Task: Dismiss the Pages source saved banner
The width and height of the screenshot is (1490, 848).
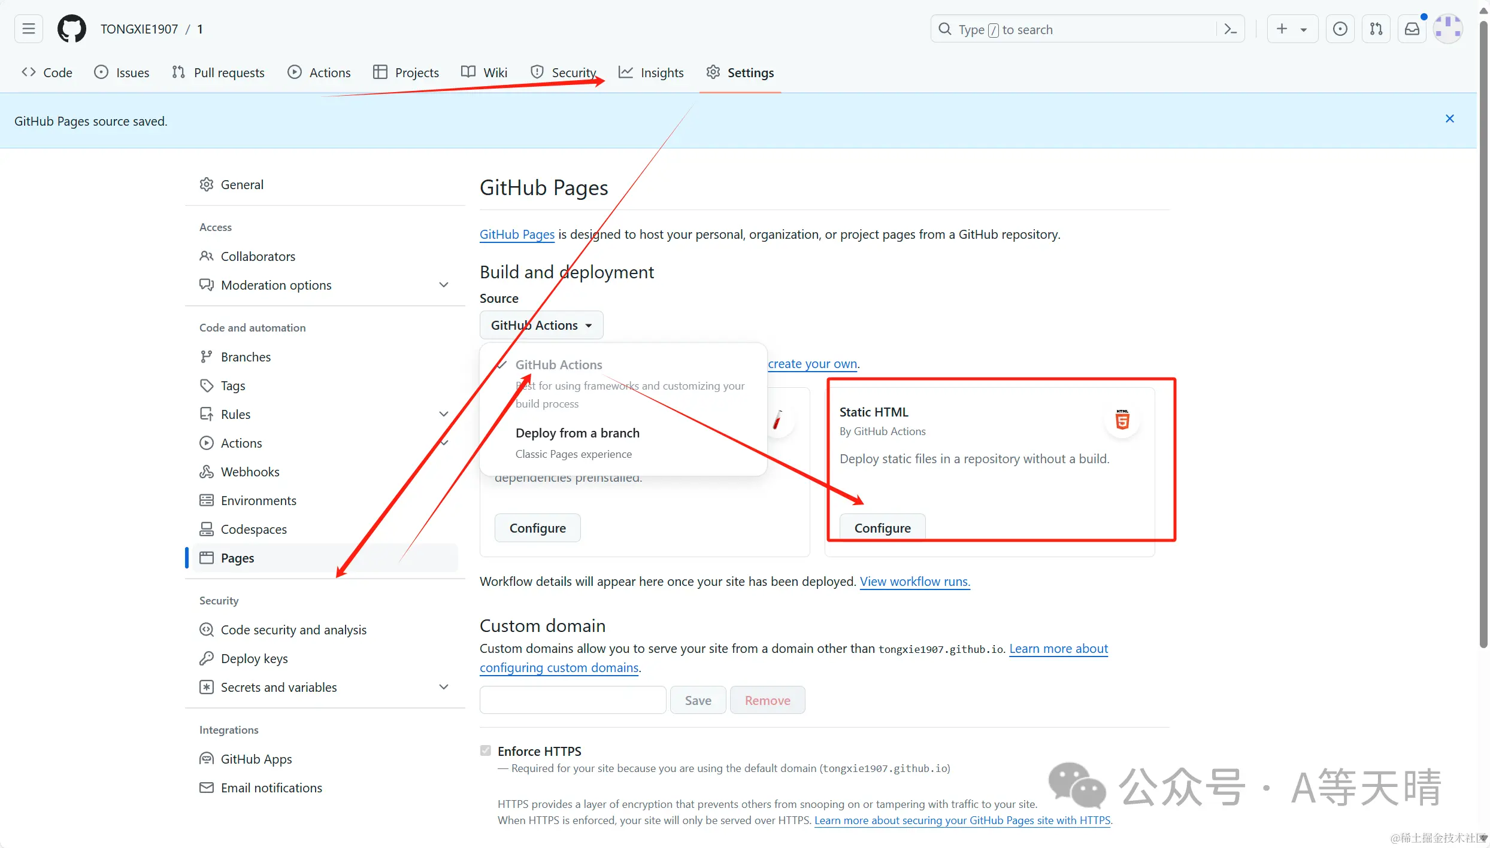Action: [x=1450, y=118]
